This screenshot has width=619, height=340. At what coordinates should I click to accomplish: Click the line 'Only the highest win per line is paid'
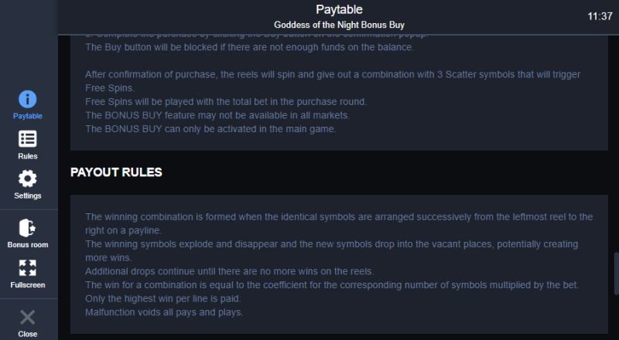pos(163,298)
